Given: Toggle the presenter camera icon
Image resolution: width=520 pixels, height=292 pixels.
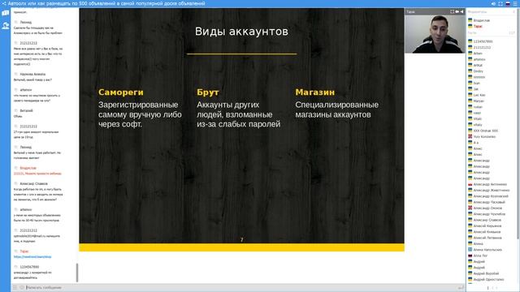Looking at the screenshot, I should pos(457,11).
